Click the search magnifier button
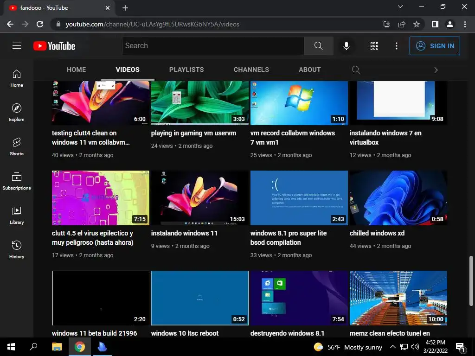The image size is (475, 356). tap(318, 46)
